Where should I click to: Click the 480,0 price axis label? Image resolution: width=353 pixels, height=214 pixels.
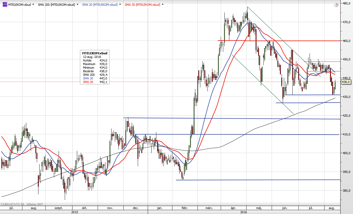point(347,3)
